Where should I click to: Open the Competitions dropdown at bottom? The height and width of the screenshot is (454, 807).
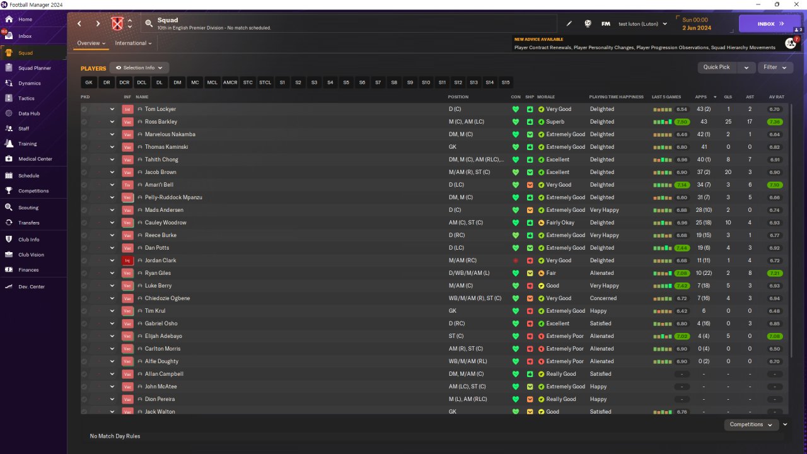750,424
